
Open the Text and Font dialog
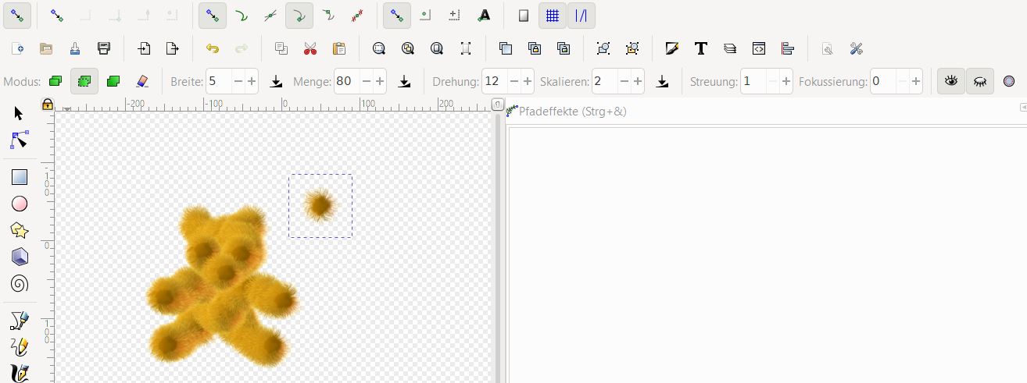[x=701, y=48]
